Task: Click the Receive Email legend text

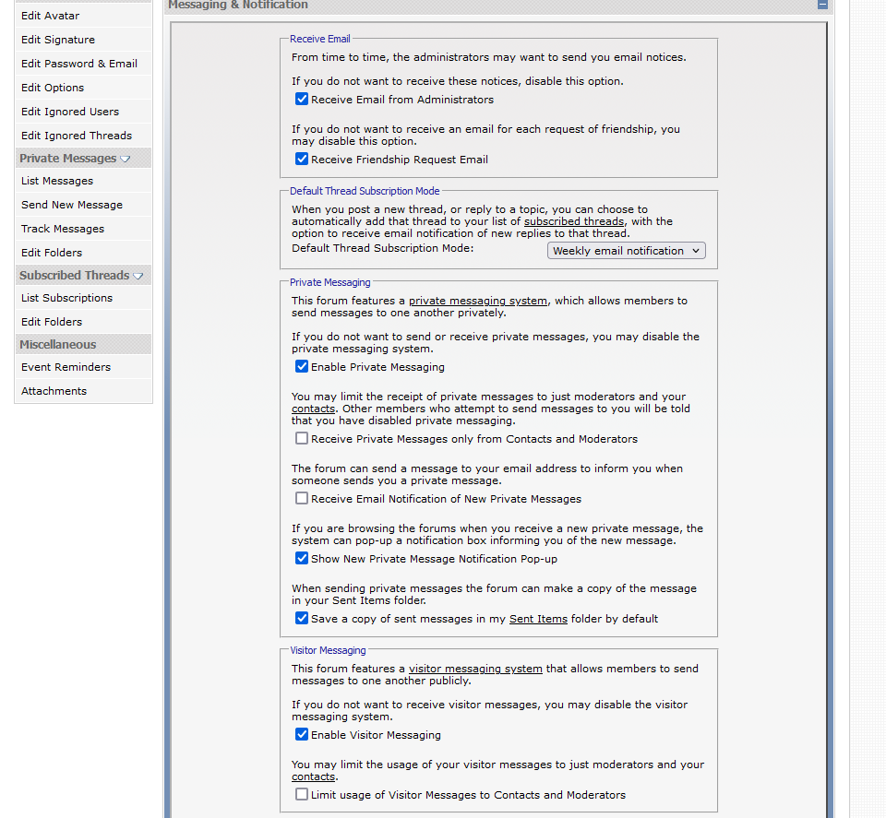Action: pos(320,39)
